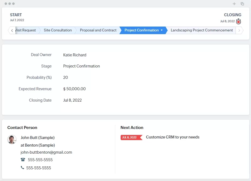Click the duplicate window icon
The image size is (251, 181).
[x=242, y=4]
